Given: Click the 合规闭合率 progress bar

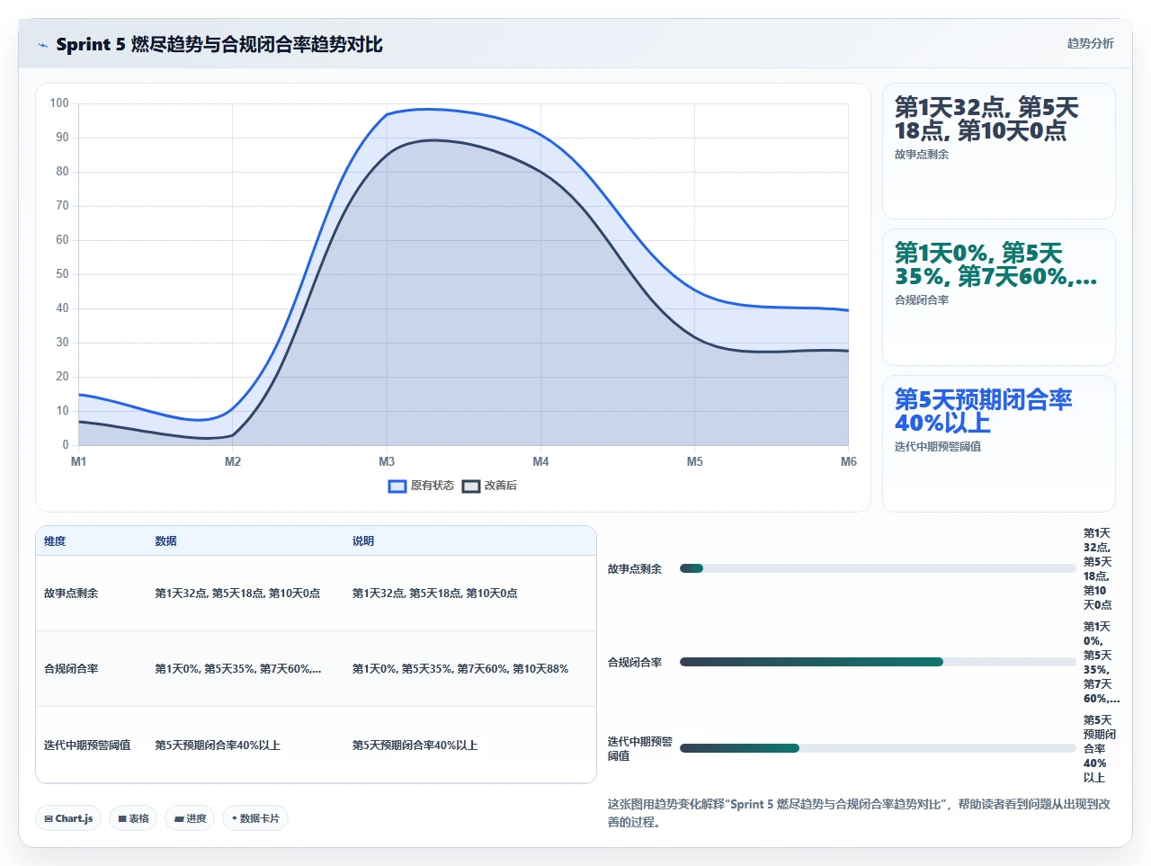Looking at the screenshot, I should tap(878, 662).
